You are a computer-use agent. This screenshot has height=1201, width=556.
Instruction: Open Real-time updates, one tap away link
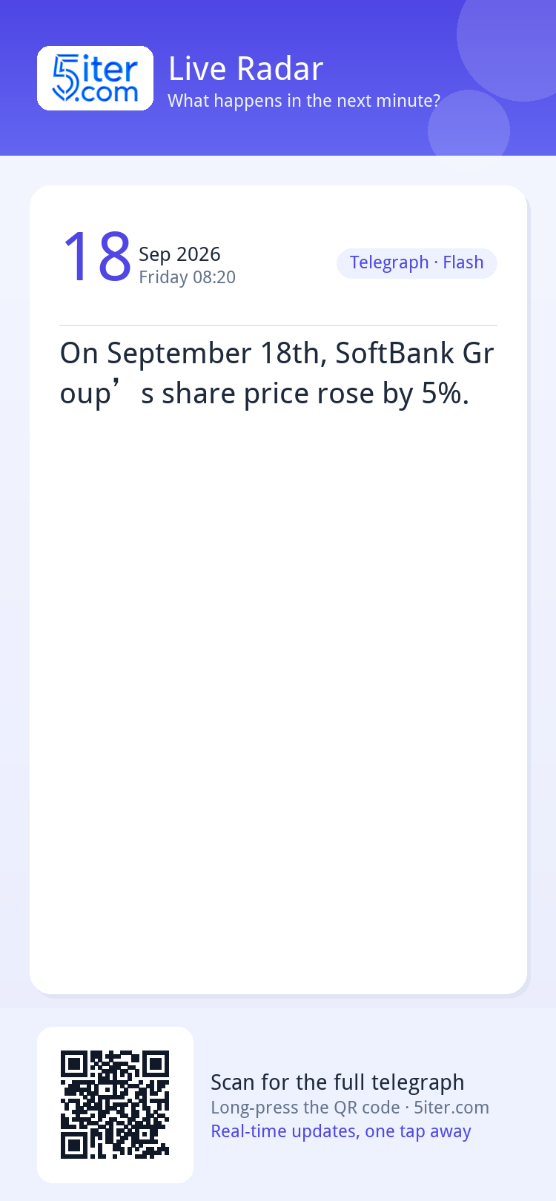(x=341, y=1131)
